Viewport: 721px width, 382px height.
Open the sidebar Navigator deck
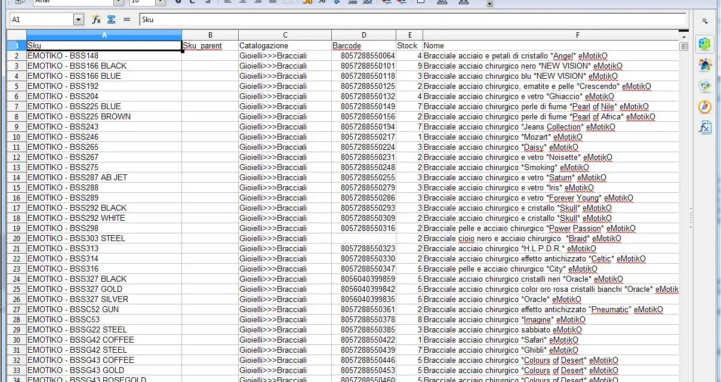click(705, 106)
